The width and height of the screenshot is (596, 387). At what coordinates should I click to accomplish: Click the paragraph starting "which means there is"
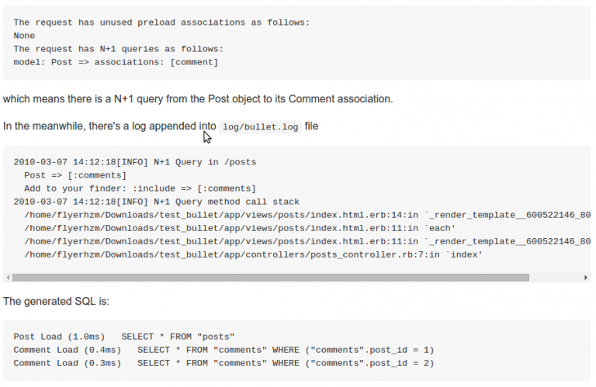coord(197,99)
